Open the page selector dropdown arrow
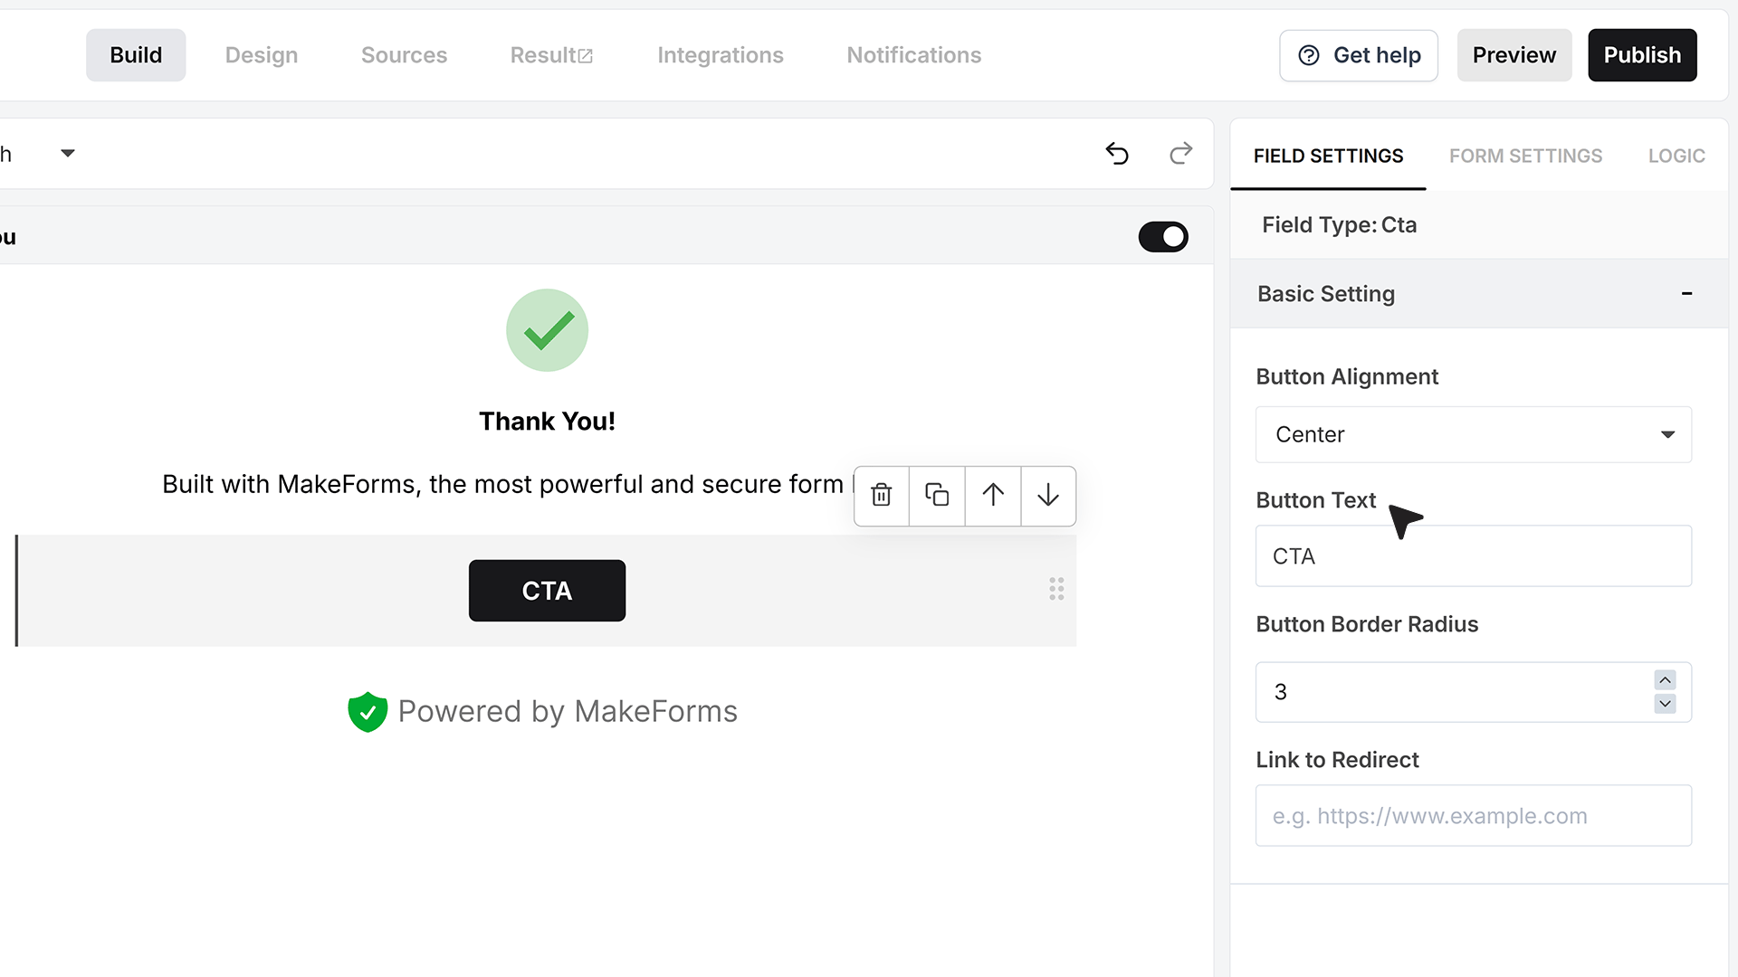 click(68, 154)
